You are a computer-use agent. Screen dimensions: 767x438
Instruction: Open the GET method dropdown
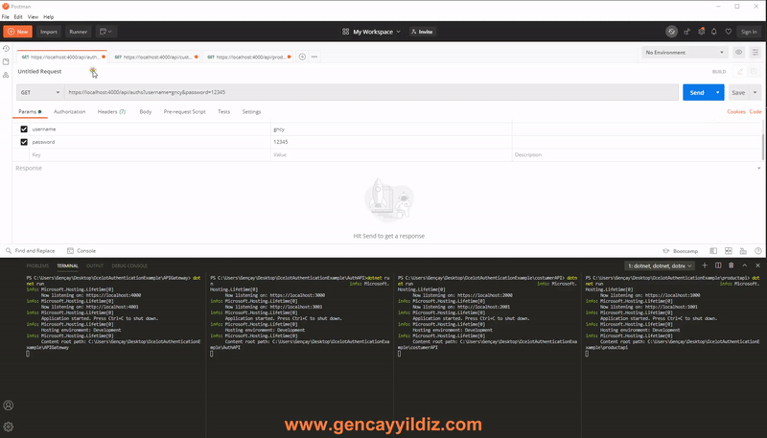(38, 93)
